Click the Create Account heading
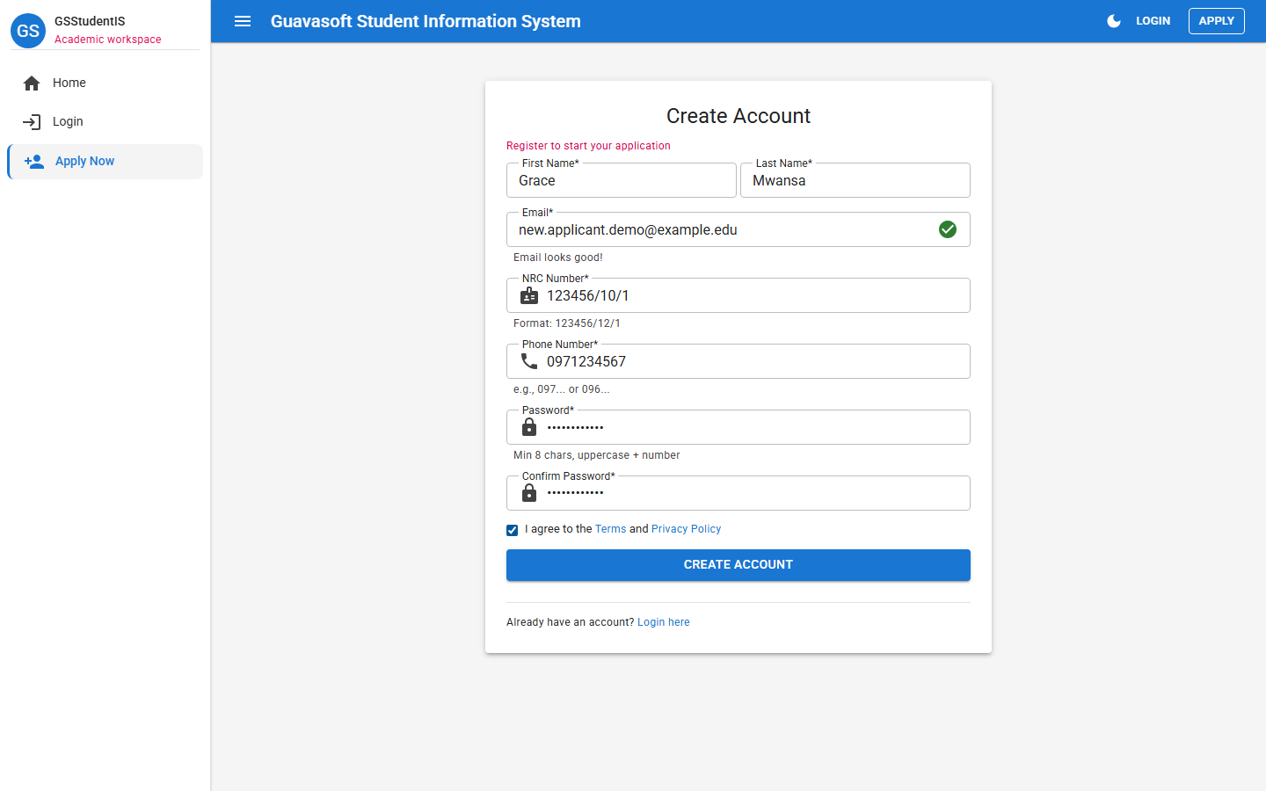1266x791 pixels. (x=738, y=116)
